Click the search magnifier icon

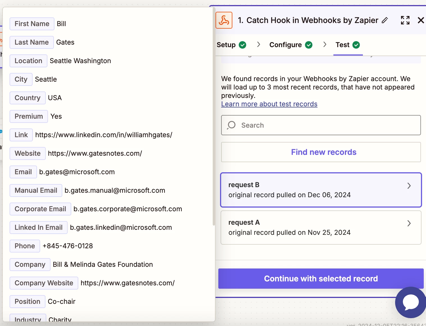[231, 125]
